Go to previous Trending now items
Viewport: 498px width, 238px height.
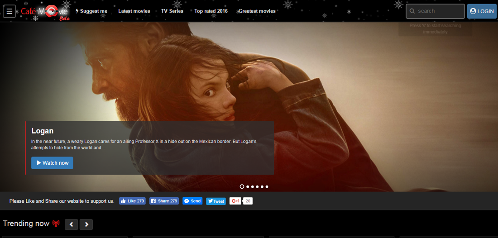tap(72, 224)
